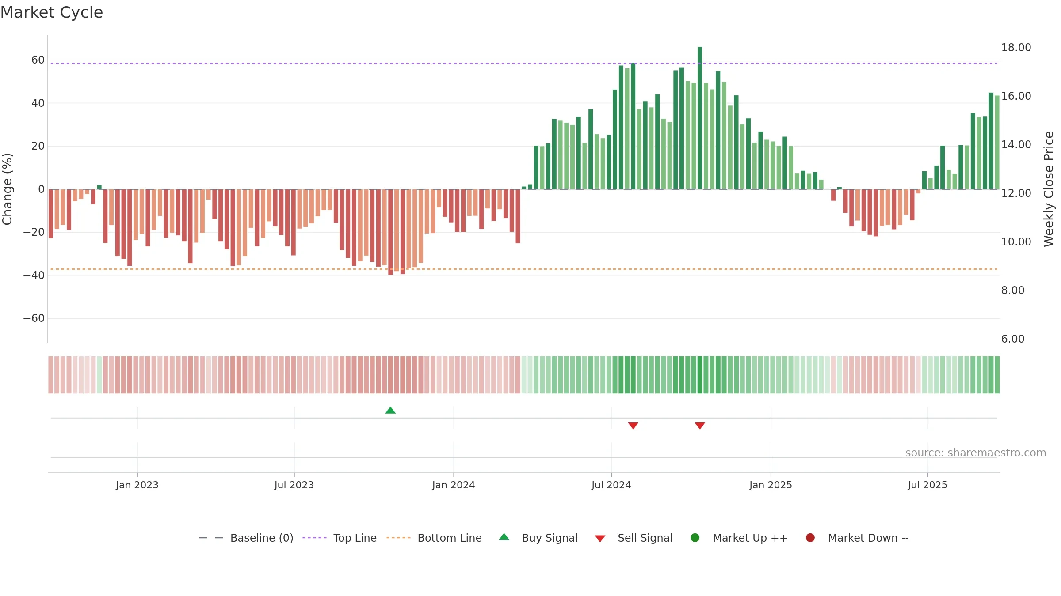The width and height of the screenshot is (1061, 596).
Task: Click the red Sell Signal triangle icon in the legend
Action: pyautogui.click(x=600, y=539)
